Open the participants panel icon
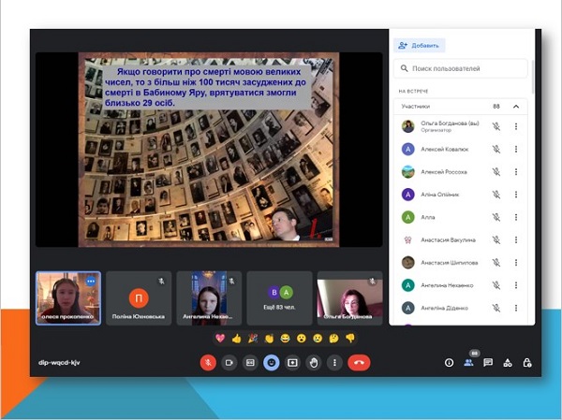Image resolution: width=562 pixels, height=420 pixels. [x=468, y=362]
